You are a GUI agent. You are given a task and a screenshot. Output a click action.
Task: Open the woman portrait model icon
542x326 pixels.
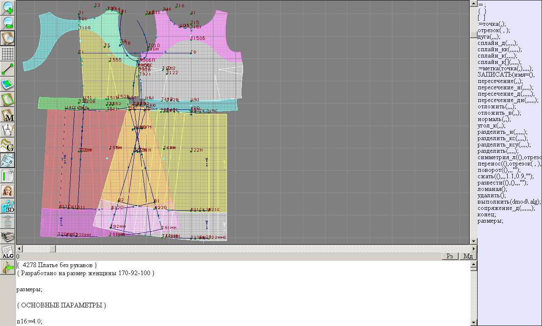[8, 191]
